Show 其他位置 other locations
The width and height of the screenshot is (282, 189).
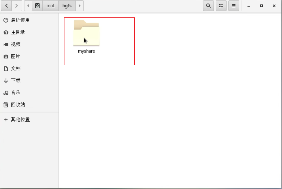29,120
